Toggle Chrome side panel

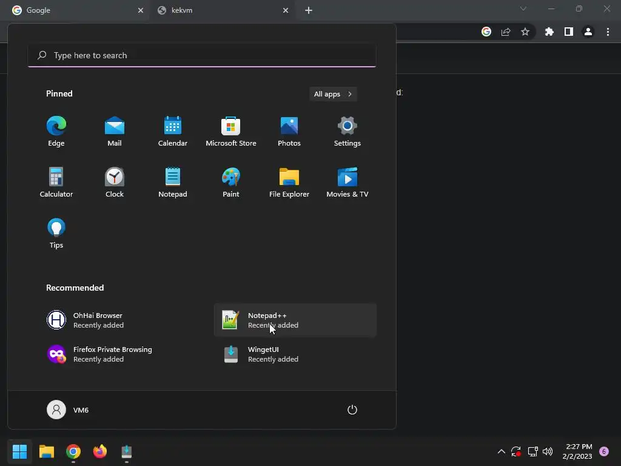[569, 32]
